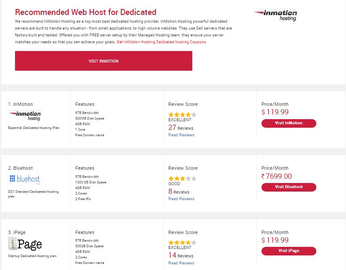Screen dimensions: 346x270
Task: Click InMotion's star rating icons
Action: 182,114
